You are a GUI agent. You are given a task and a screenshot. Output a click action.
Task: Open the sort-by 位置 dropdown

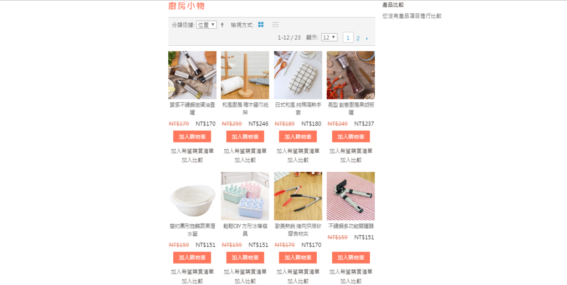pos(207,25)
